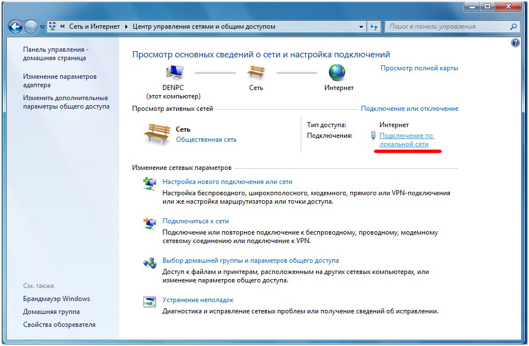This screenshot has width=529, height=346.
Task: Open help with the question mark icon
Action: coord(516,43)
